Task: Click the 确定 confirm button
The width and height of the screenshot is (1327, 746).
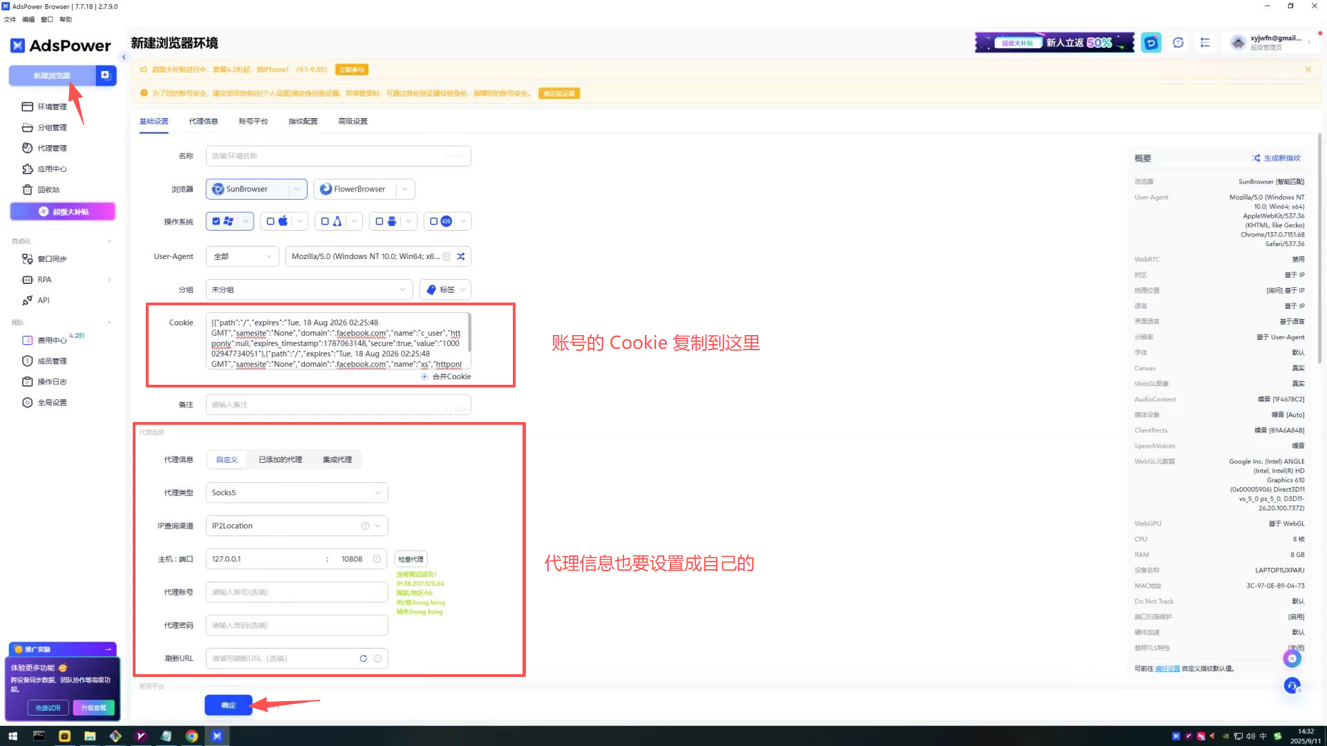Action: pyautogui.click(x=228, y=705)
